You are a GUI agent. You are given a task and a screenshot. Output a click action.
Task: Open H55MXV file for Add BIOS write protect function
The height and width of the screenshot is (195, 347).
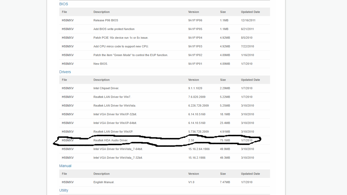(68, 29)
